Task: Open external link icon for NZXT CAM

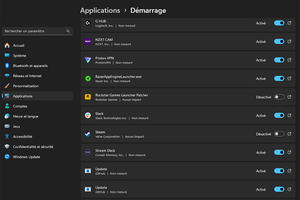Action: (289, 41)
